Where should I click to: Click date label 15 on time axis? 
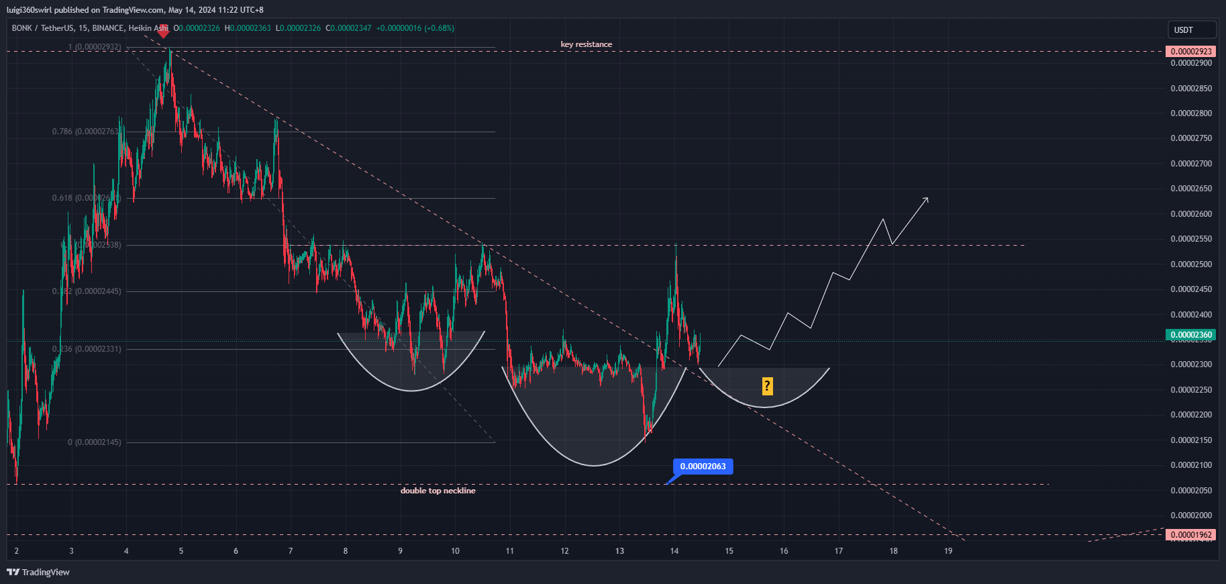(x=729, y=551)
